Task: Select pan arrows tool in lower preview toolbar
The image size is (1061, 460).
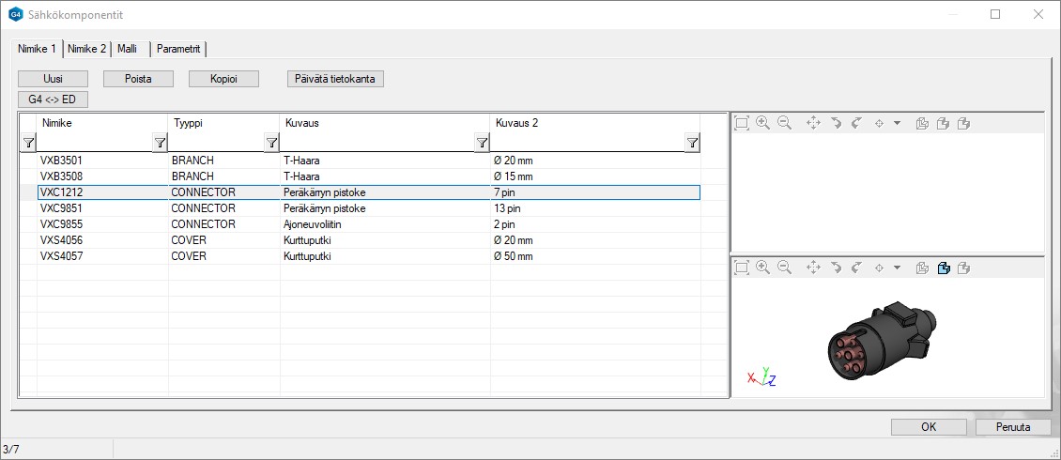Action: 813,268
